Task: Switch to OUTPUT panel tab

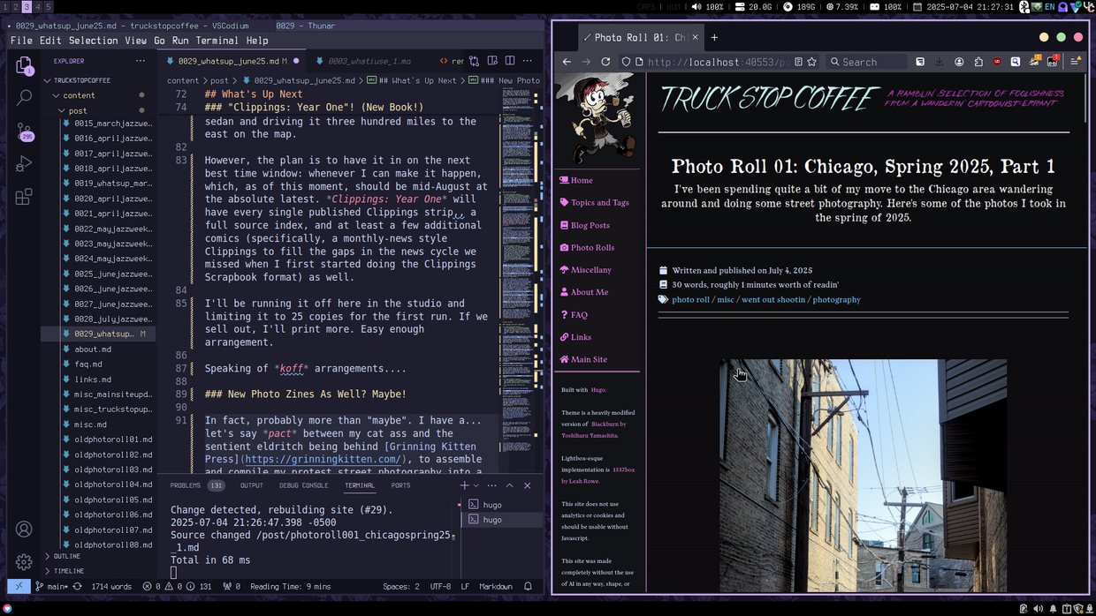Action: pyautogui.click(x=252, y=485)
